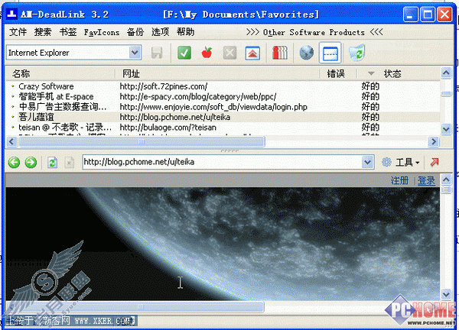
Task: Sort by the 错误 column header
Action: coord(338,73)
